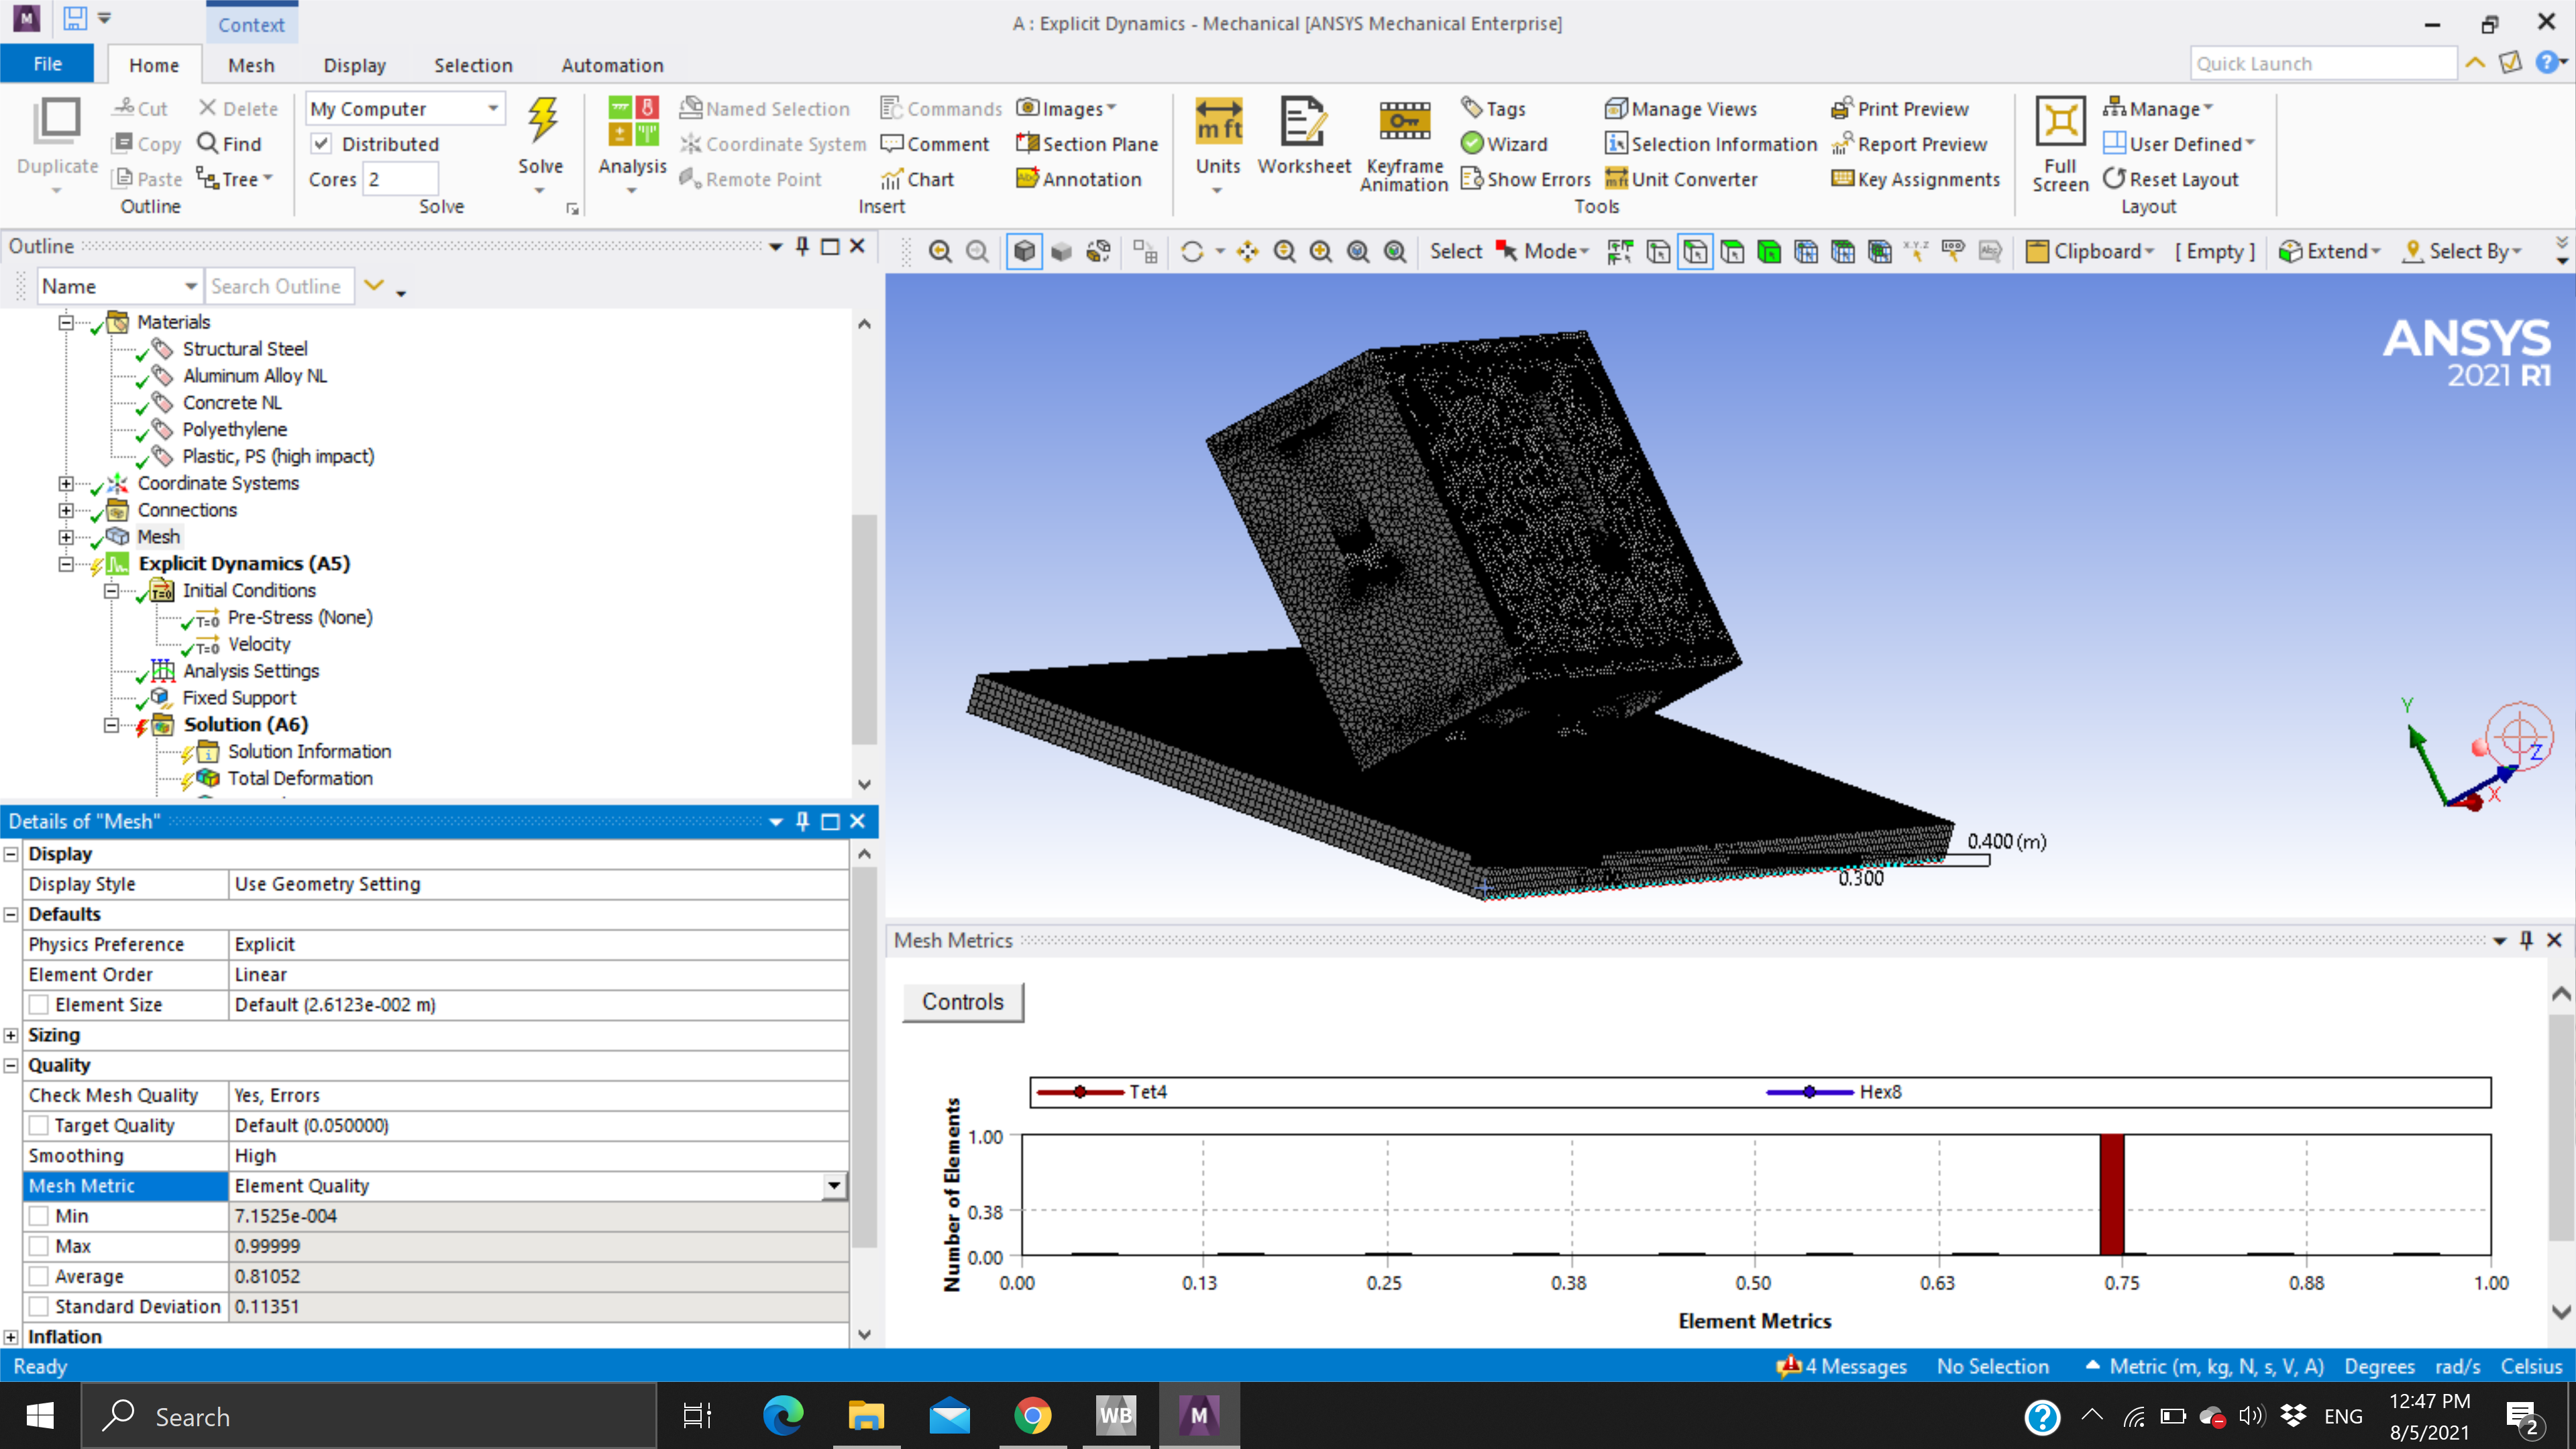The height and width of the screenshot is (1449, 2576).
Task: Click the red Tet4 histogram bar
Action: tap(2111, 1194)
